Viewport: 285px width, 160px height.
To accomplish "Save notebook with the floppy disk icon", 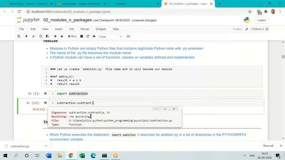I will pos(19,36).
